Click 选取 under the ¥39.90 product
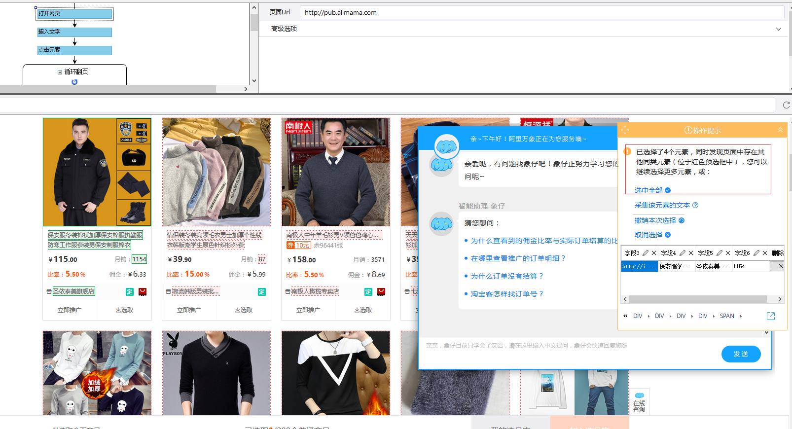The height and width of the screenshot is (429, 792). click(x=244, y=310)
